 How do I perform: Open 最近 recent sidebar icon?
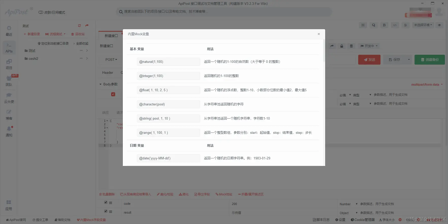pyautogui.click(x=9, y=31)
